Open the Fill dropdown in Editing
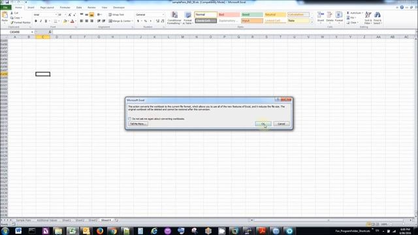 coord(351,18)
